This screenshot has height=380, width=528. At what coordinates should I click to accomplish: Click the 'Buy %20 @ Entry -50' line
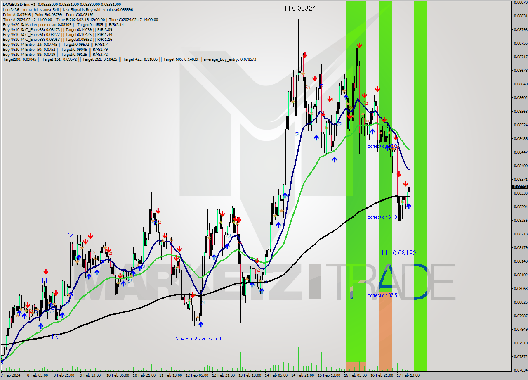pyautogui.click(x=55, y=49)
